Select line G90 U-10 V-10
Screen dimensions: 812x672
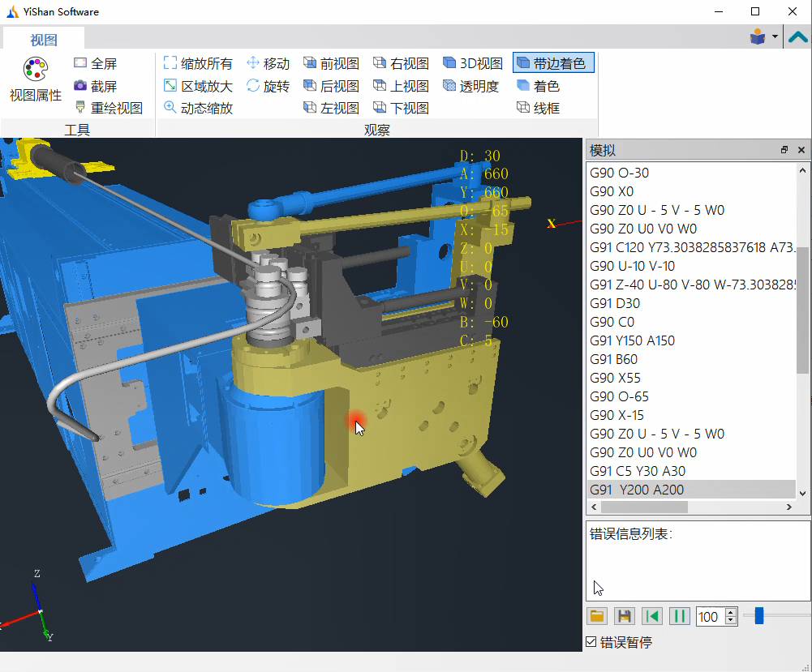coord(691,266)
